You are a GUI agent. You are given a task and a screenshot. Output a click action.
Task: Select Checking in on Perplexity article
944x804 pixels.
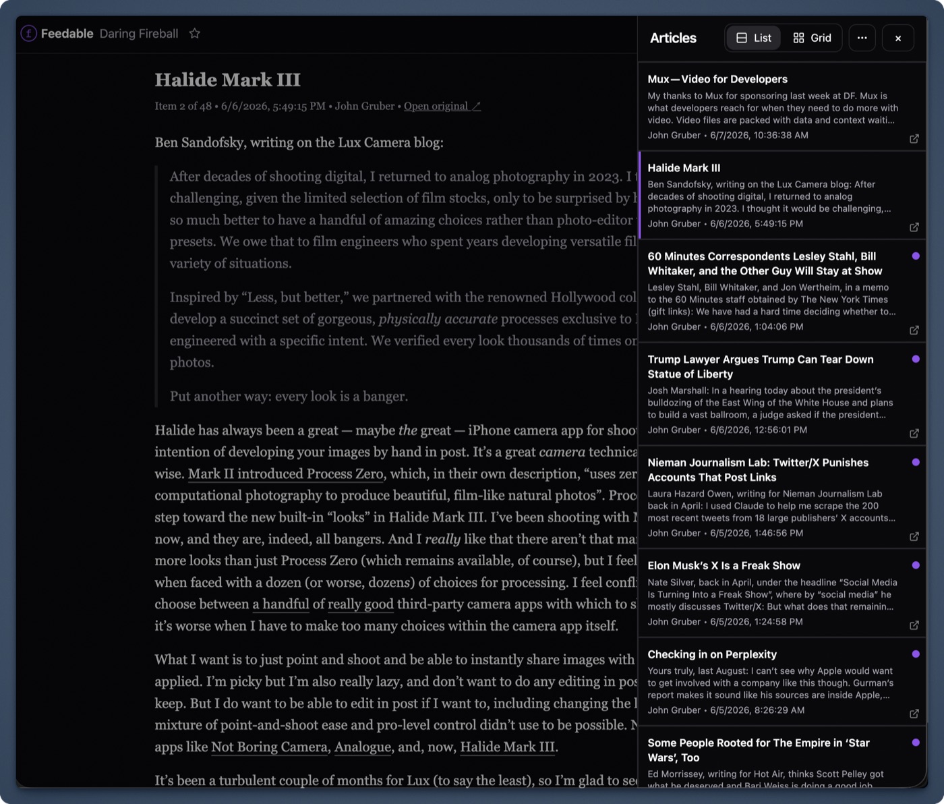coord(782,682)
